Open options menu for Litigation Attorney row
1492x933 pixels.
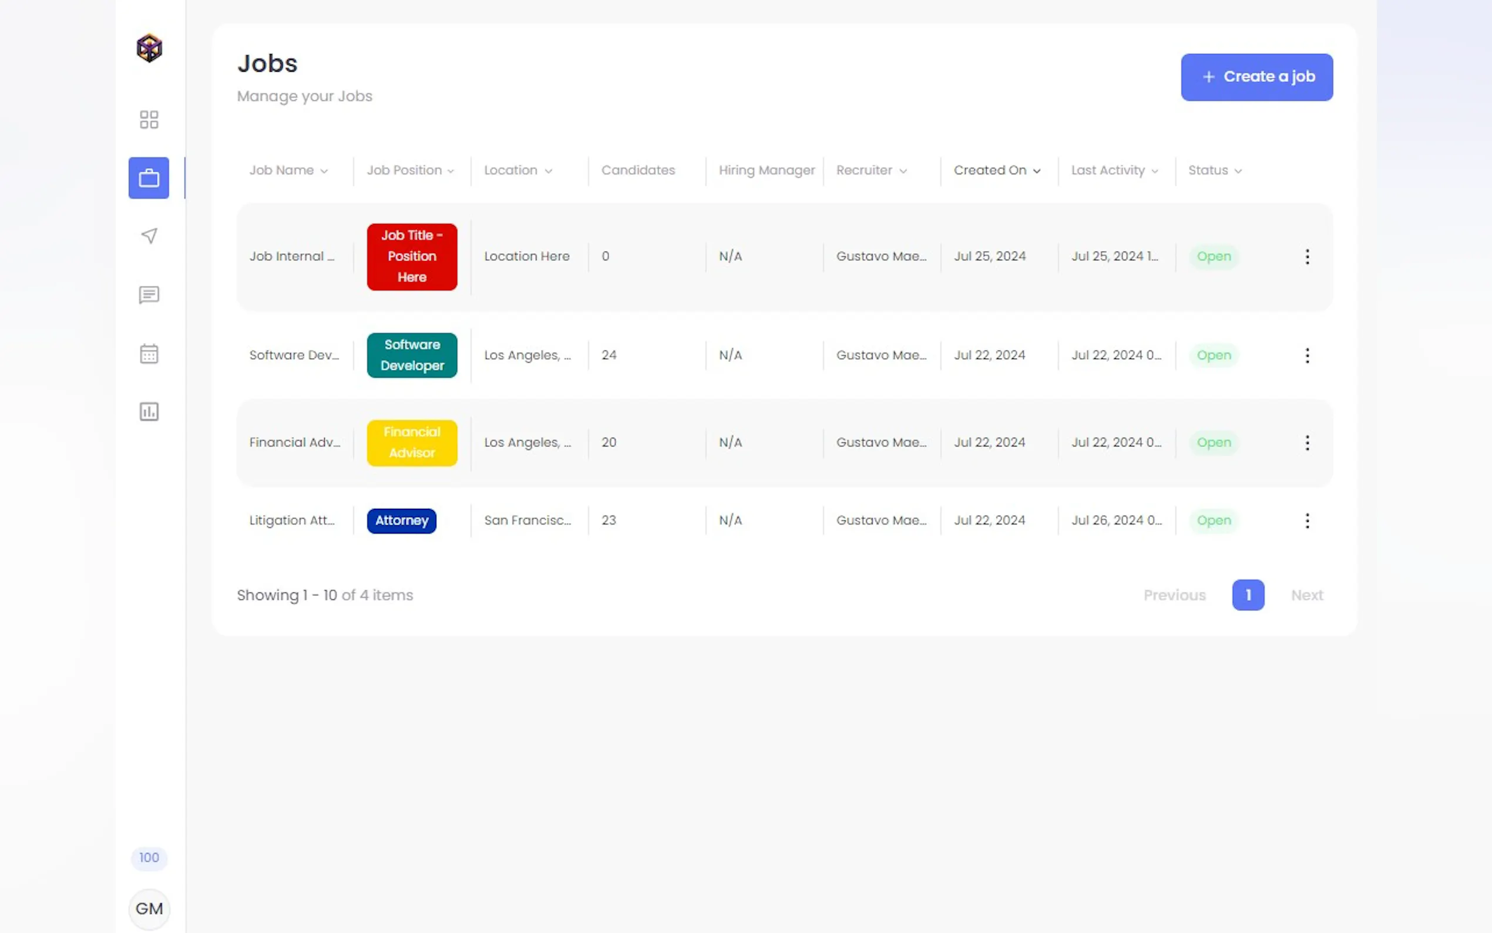(x=1306, y=521)
